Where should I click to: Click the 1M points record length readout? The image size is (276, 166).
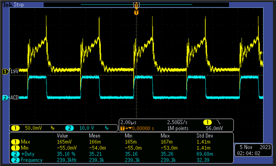click(x=178, y=129)
